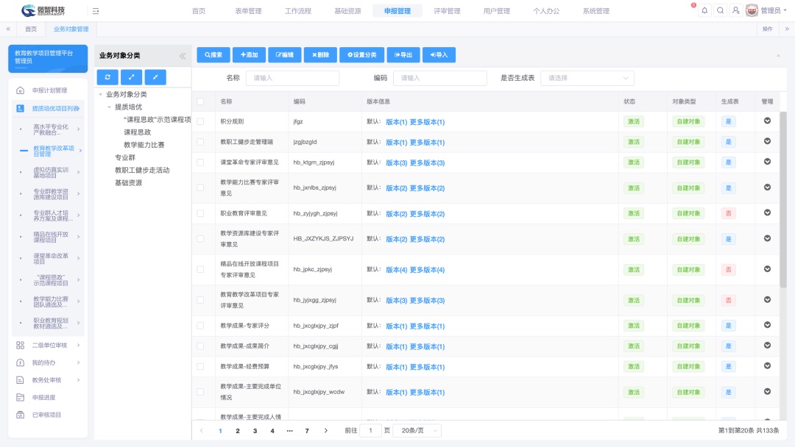The image size is (795, 447).
Task: Collapse the 业务对象分类 panel with the double-chevron icon
Action: pyautogui.click(x=183, y=56)
